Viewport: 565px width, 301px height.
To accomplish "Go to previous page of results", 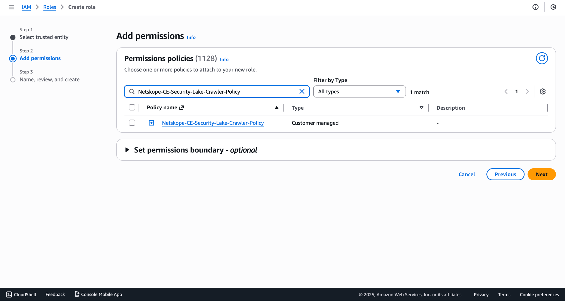I will coord(506,91).
